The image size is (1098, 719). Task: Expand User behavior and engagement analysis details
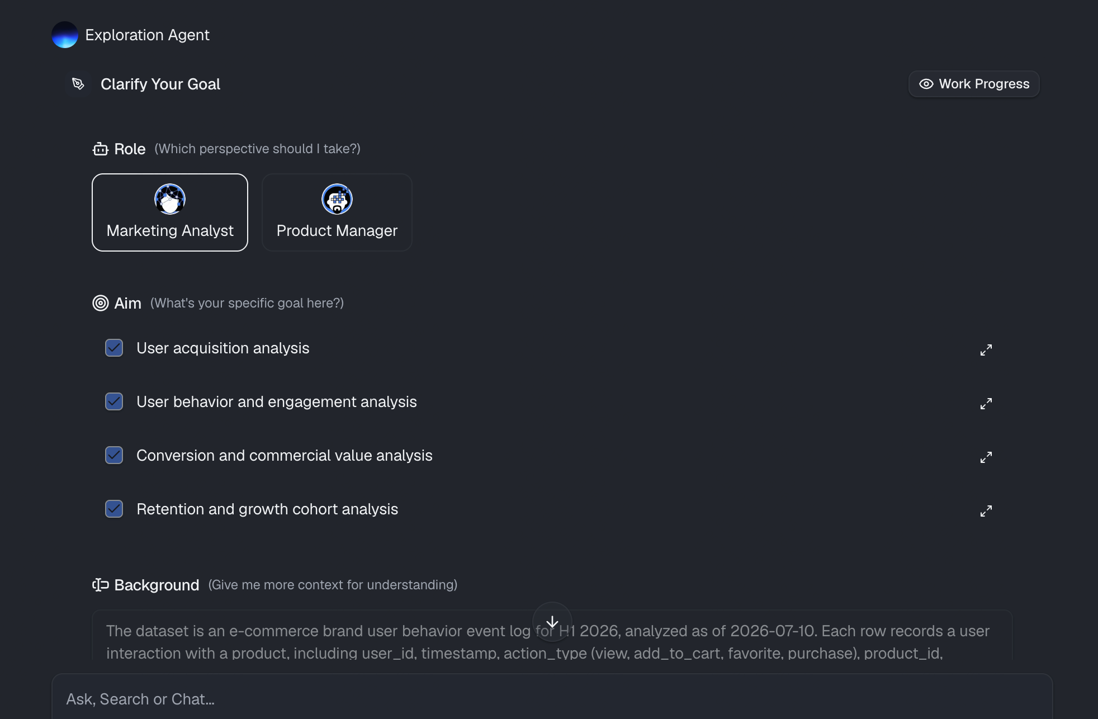tap(986, 404)
